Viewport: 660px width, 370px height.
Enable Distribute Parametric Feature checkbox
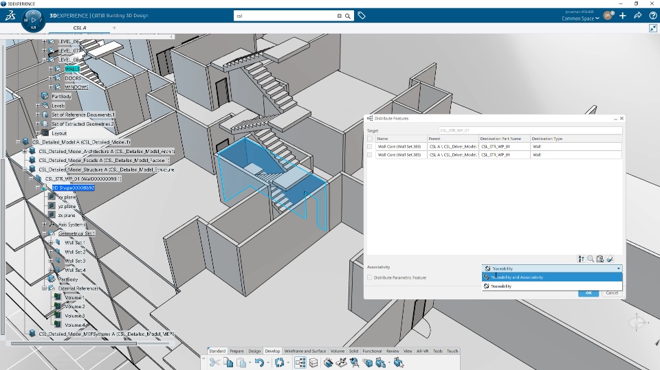click(370, 277)
